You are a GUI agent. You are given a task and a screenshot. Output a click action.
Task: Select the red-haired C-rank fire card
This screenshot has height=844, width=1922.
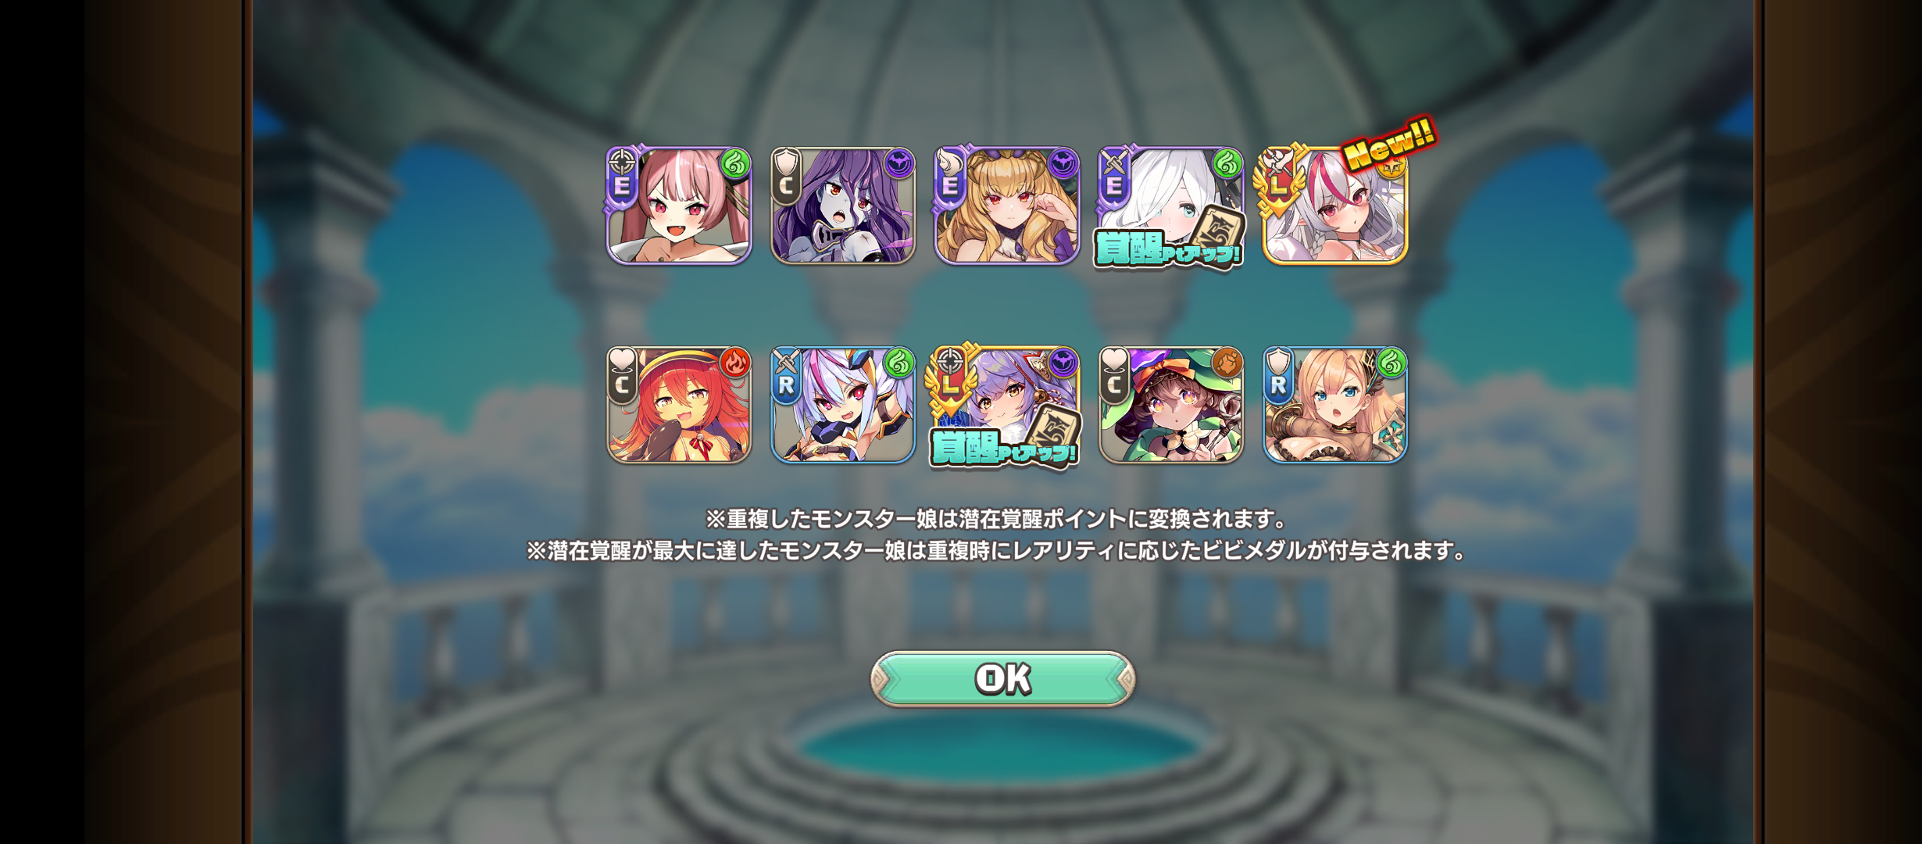[x=679, y=405]
